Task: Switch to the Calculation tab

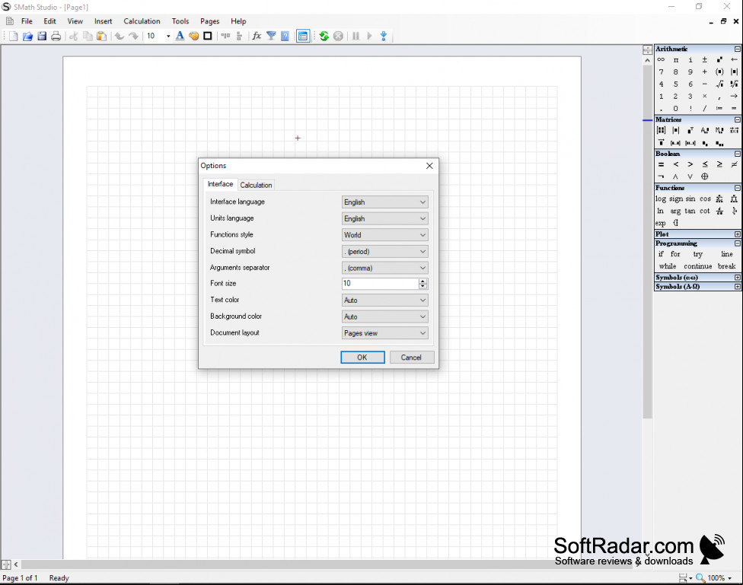Action: 256,185
